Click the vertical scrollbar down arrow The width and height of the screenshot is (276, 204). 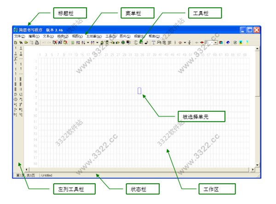(x=257, y=165)
